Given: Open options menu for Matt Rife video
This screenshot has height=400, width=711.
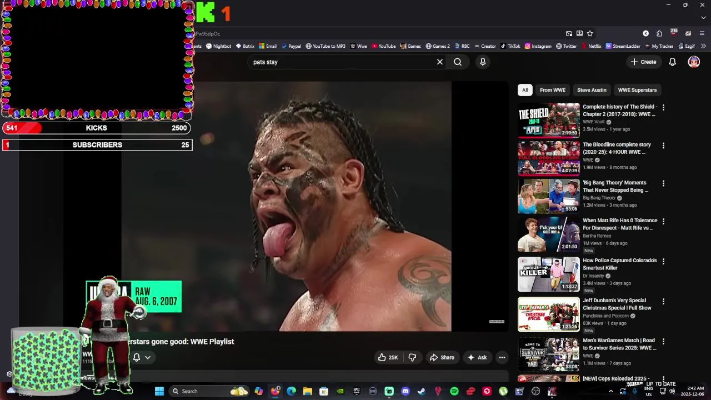Looking at the screenshot, I should tap(663, 221).
